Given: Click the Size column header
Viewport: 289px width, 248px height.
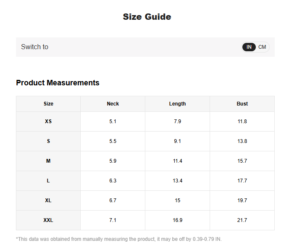Looking at the screenshot, I should click(x=48, y=104).
